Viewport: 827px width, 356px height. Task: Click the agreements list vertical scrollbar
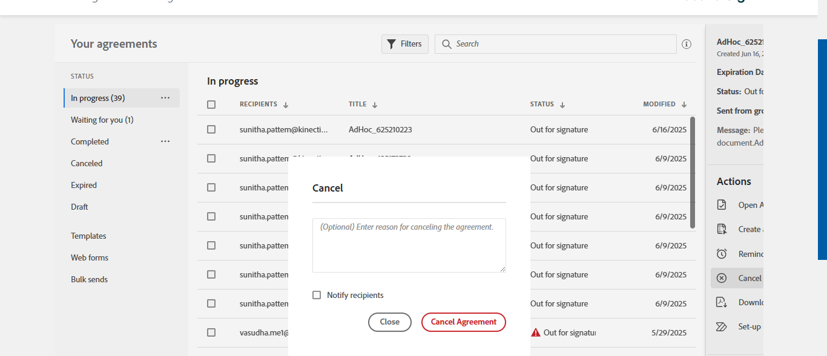(693, 172)
